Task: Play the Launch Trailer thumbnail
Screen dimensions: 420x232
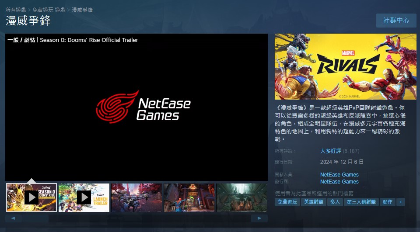Action: click(84, 197)
